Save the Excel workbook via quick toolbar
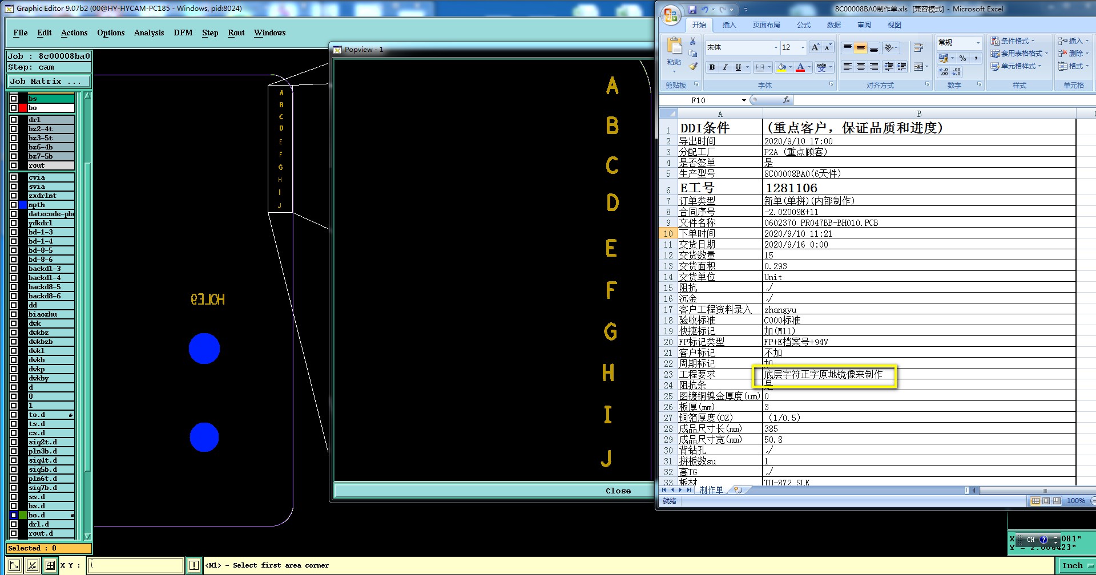 tap(692, 10)
